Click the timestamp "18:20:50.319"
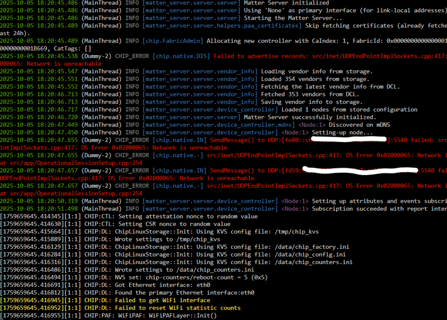 tap(57, 201)
